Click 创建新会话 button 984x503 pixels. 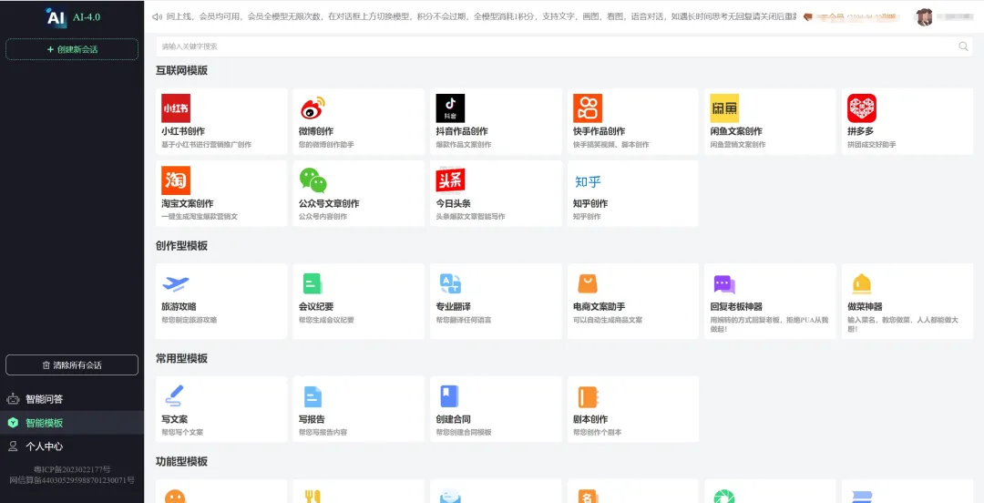(72, 49)
